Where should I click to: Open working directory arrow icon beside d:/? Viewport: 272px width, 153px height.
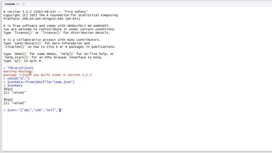[23, 4]
